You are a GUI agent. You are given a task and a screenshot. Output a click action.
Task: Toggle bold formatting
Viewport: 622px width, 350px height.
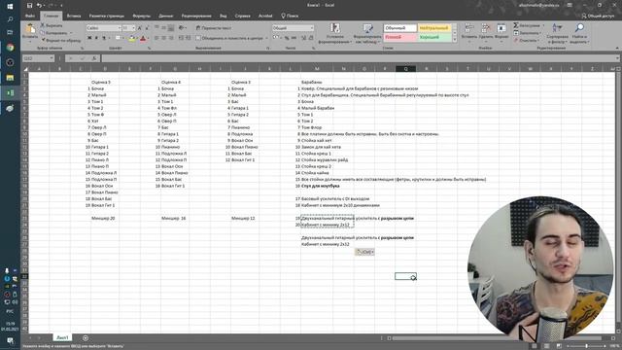[x=89, y=38]
